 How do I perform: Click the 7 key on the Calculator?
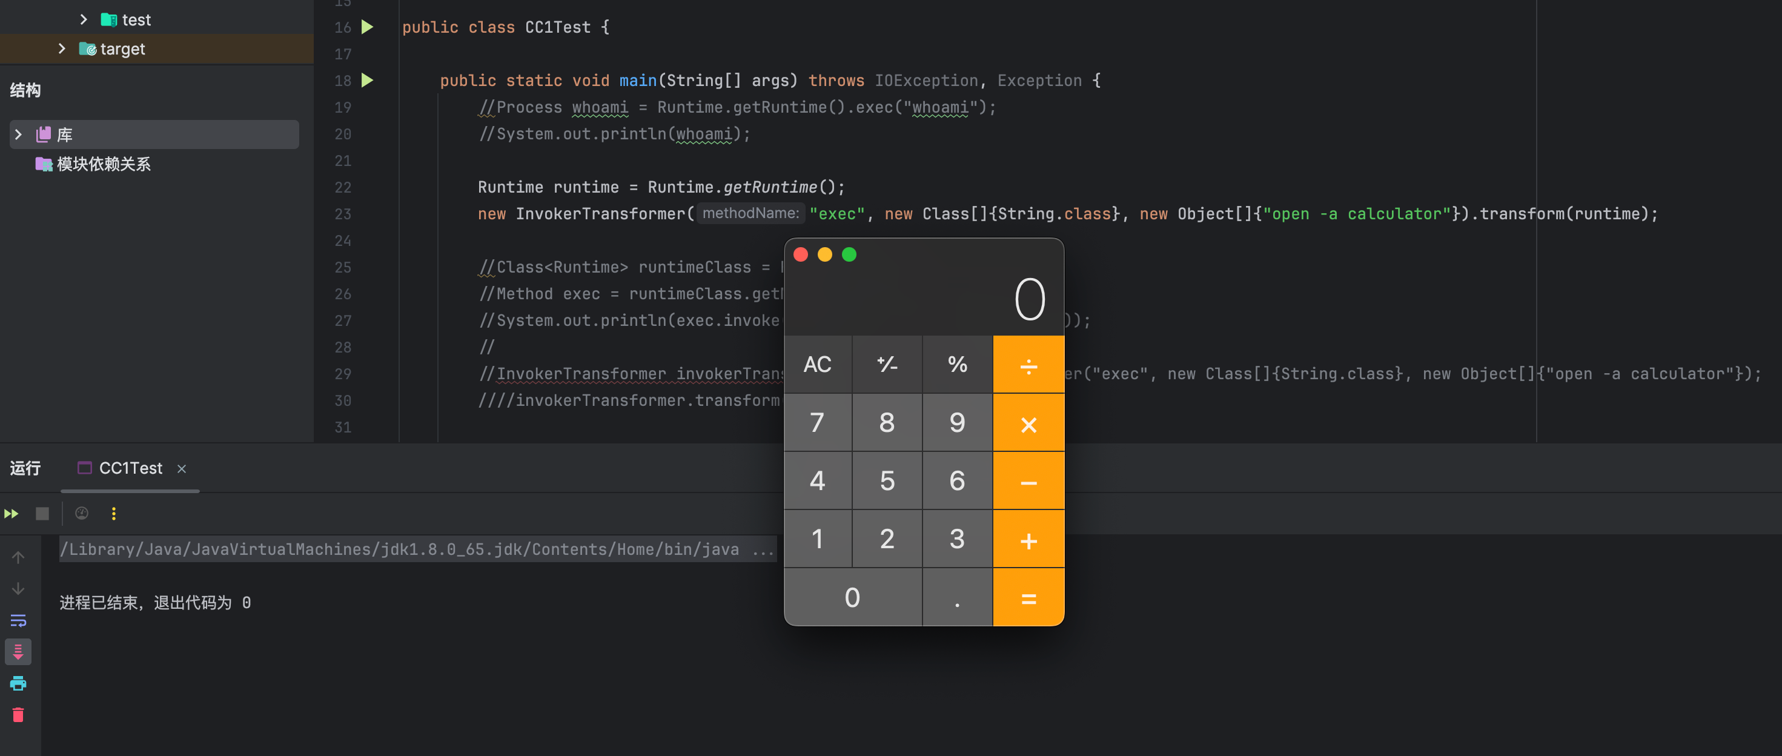tap(817, 423)
